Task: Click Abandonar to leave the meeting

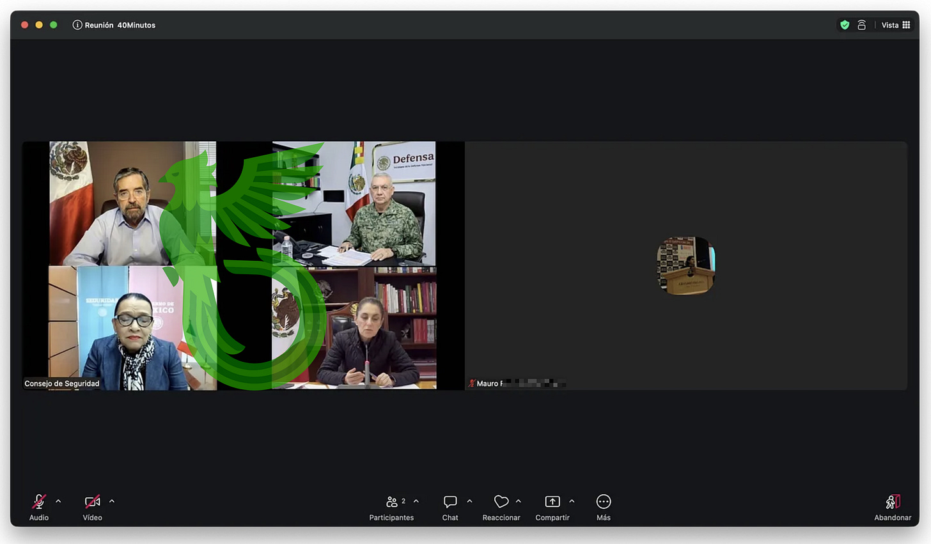Action: tap(893, 508)
